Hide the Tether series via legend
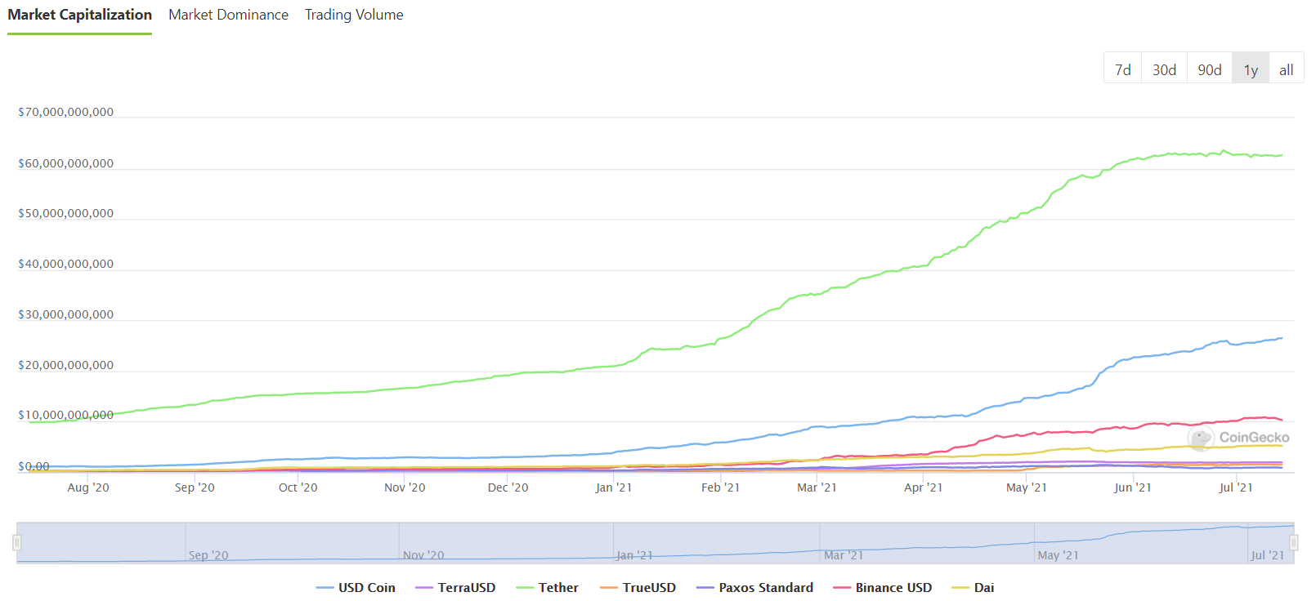 tap(547, 588)
